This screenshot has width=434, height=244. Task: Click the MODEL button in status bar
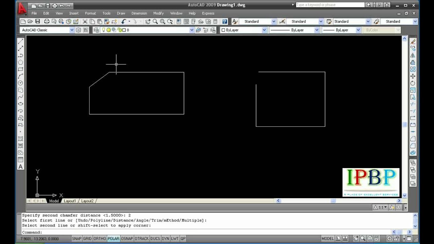328,239
